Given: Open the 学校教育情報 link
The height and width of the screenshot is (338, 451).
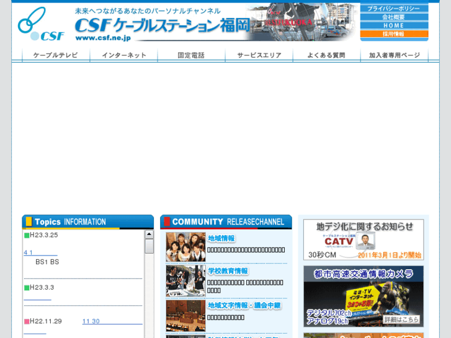Looking at the screenshot, I should pos(228,271).
